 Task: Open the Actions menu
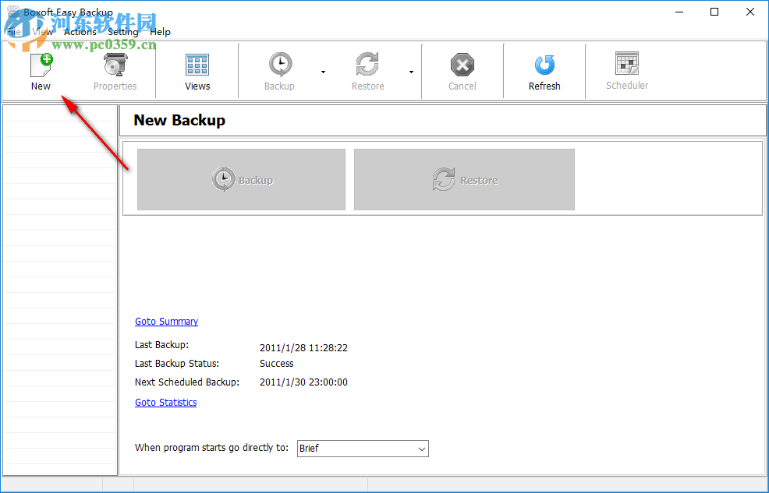click(x=80, y=32)
